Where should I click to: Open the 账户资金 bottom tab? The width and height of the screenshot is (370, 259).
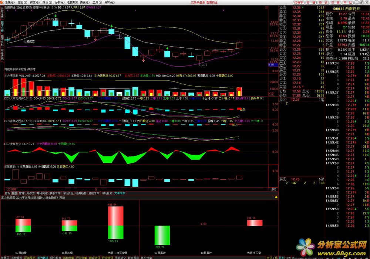[x=147, y=258]
